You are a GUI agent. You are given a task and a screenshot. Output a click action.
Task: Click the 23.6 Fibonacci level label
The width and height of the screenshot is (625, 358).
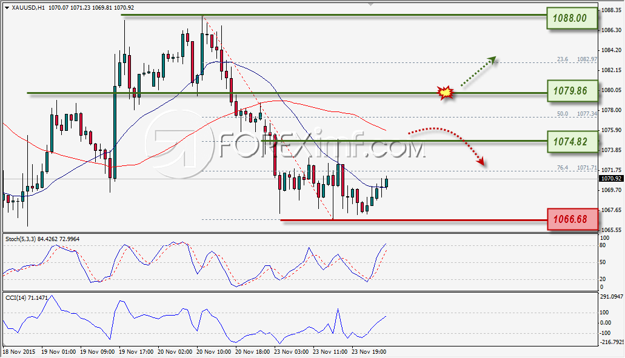point(563,59)
